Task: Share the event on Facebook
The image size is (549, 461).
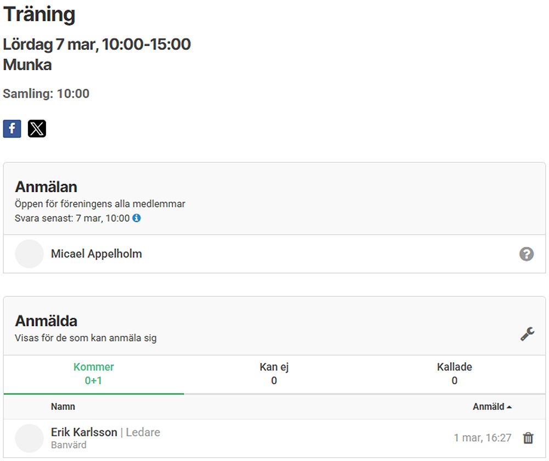Action: tap(12, 128)
